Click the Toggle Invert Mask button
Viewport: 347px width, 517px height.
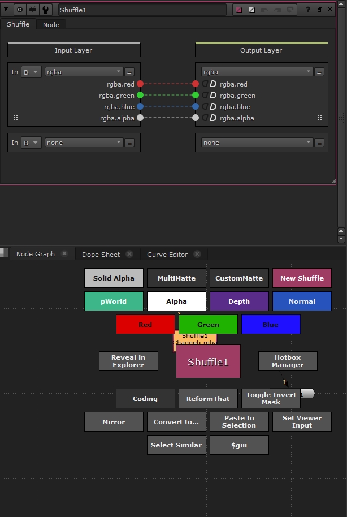pos(271,398)
